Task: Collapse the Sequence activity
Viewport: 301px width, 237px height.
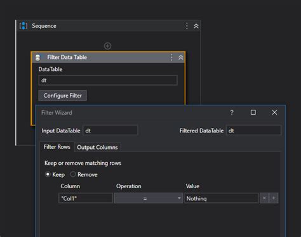Action: point(196,26)
